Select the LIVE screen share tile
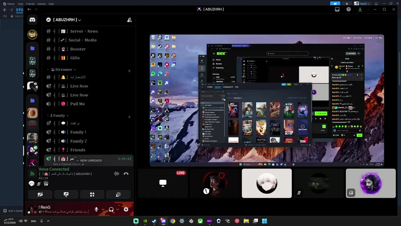This screenshot has width=401, height=226. (163, 183)
